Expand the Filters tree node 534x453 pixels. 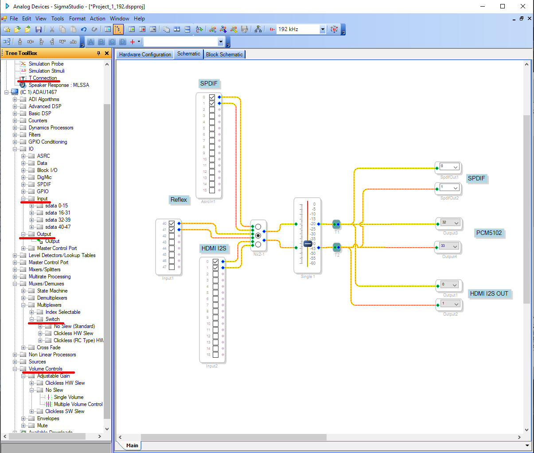coord(15,135)
